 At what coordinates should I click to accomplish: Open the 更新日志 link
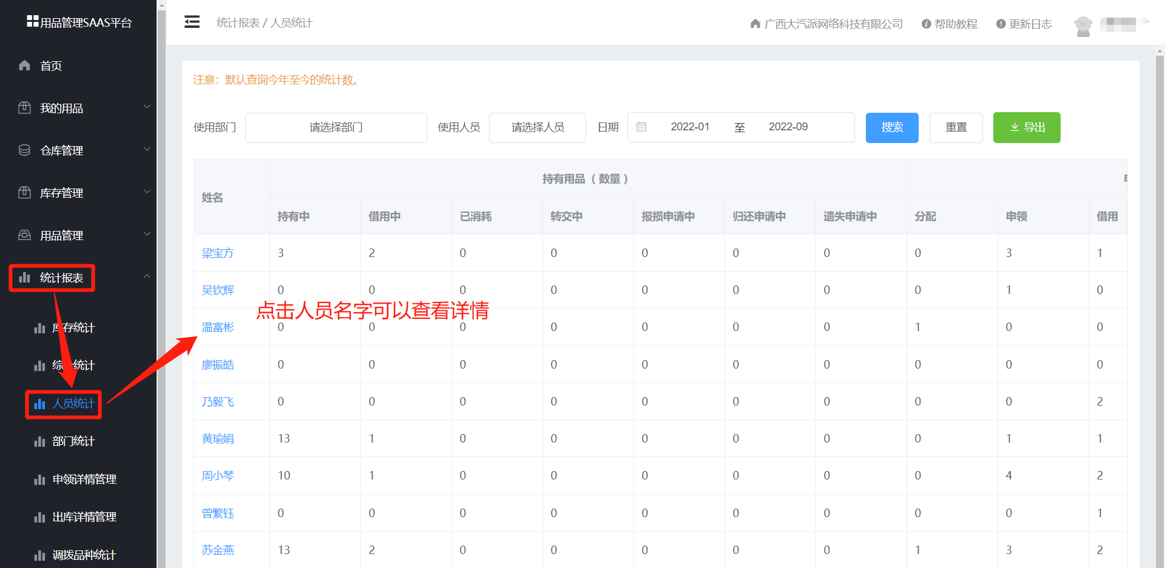(x=1030, y=24)
